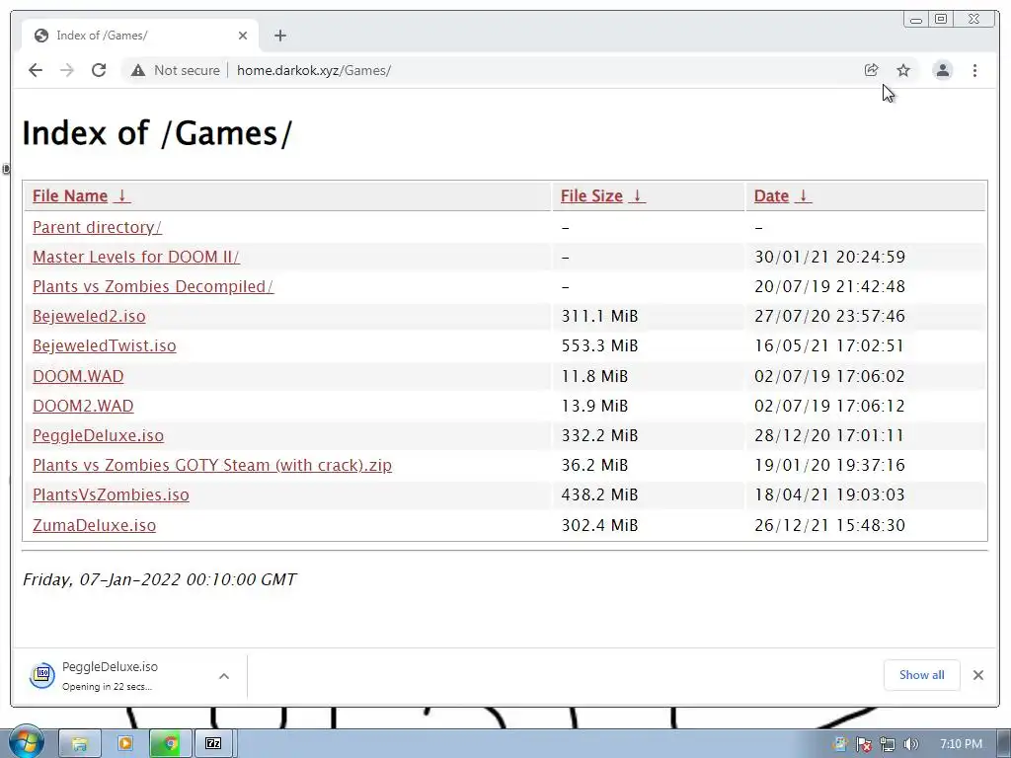The width and height of the screenshot is (1011, 758).
Task: Open Chrome three-dot menu
Action: point(974,70)
